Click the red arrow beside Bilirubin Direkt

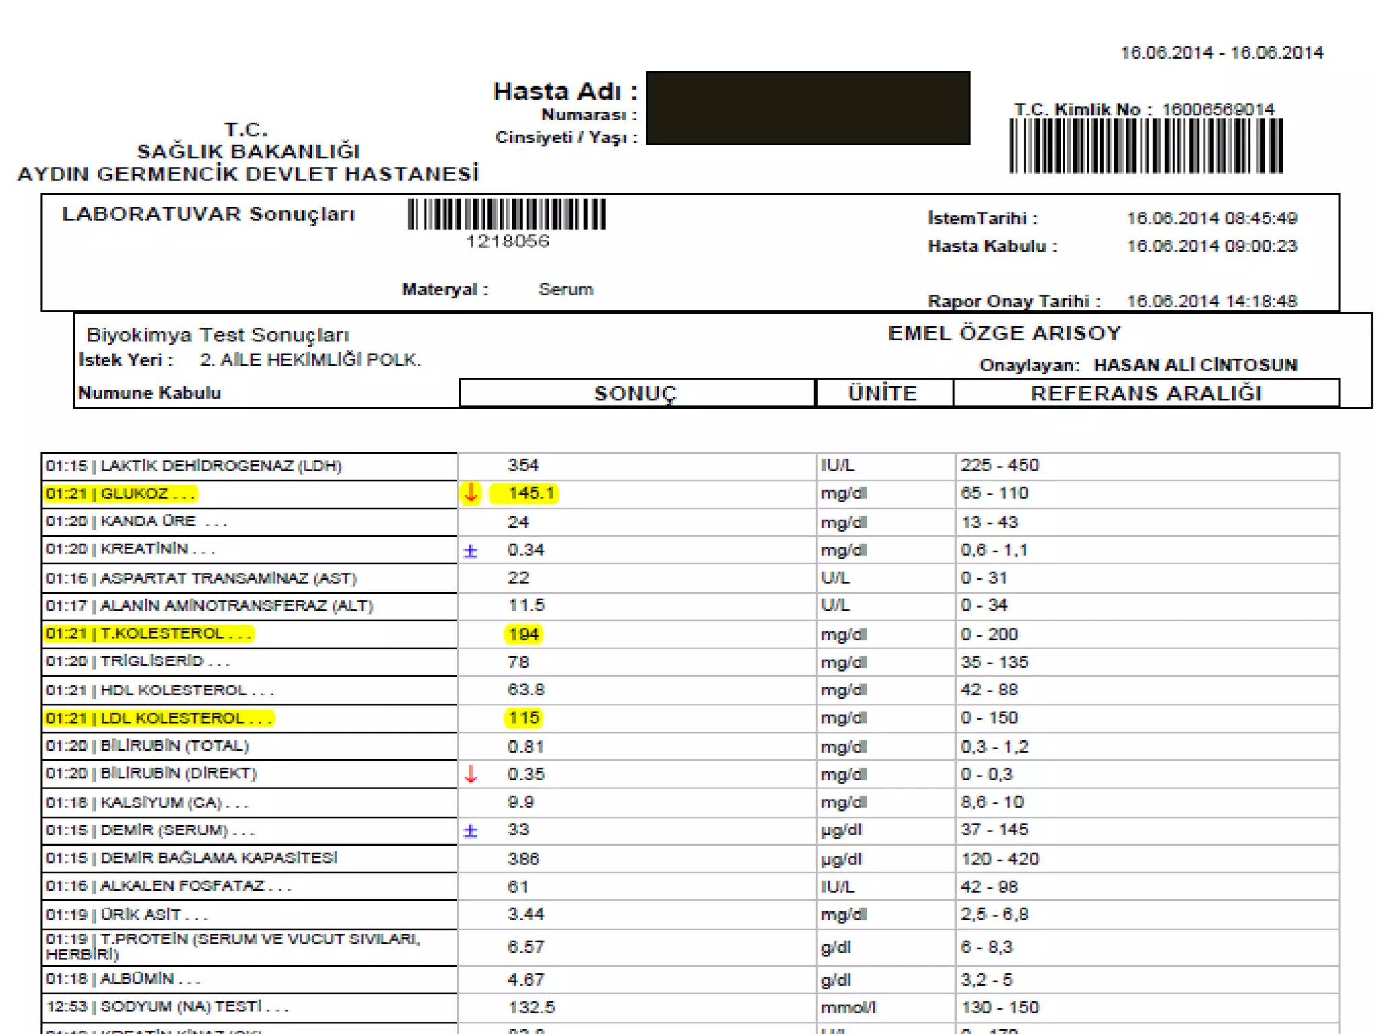471,774
